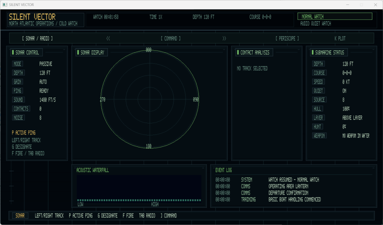Click the yellow P Active Ping hint
The width and height of the screenshot is (383, 225).
click(24, 133)
